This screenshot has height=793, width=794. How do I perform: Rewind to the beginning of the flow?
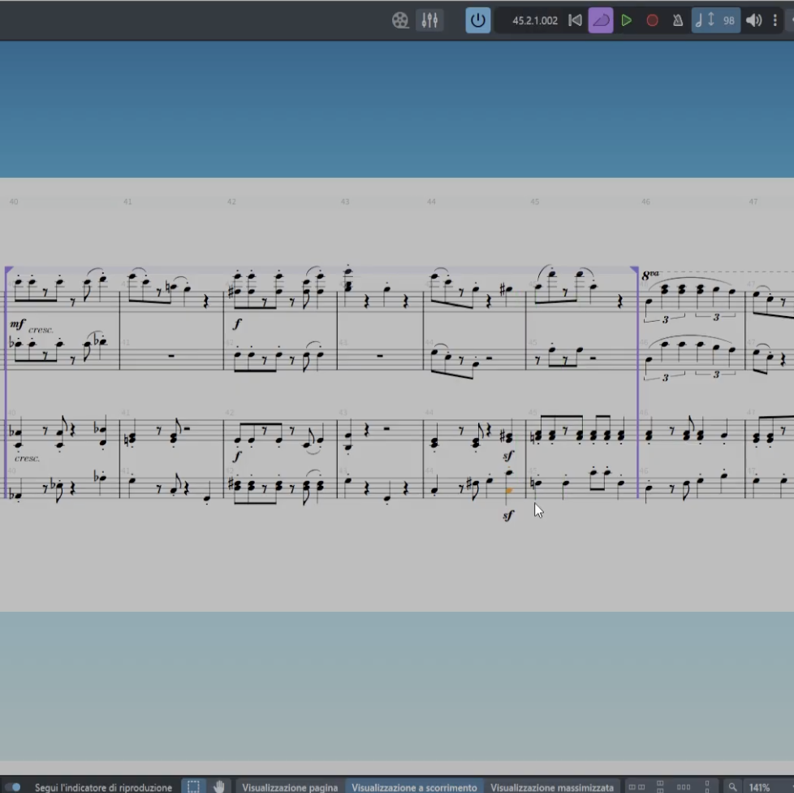tap(575, 20)
